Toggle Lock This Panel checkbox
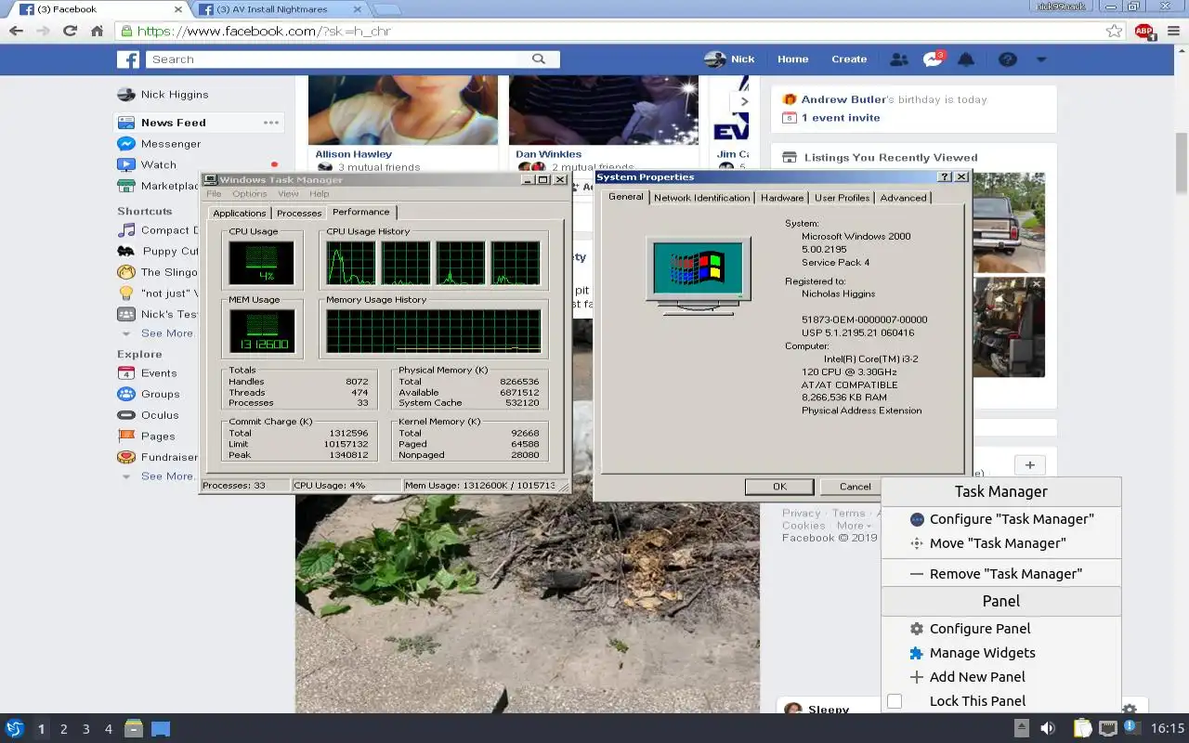 pos(895,701)
